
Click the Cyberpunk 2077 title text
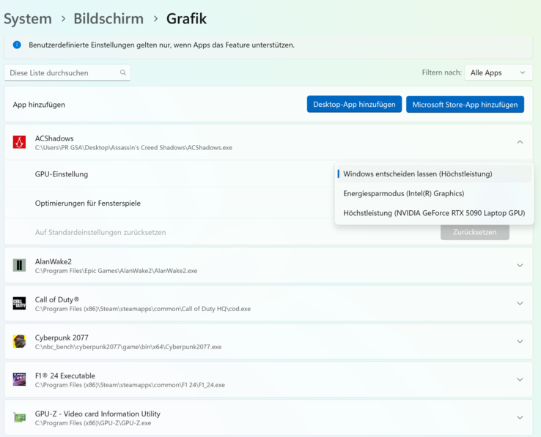click(62, 337)
